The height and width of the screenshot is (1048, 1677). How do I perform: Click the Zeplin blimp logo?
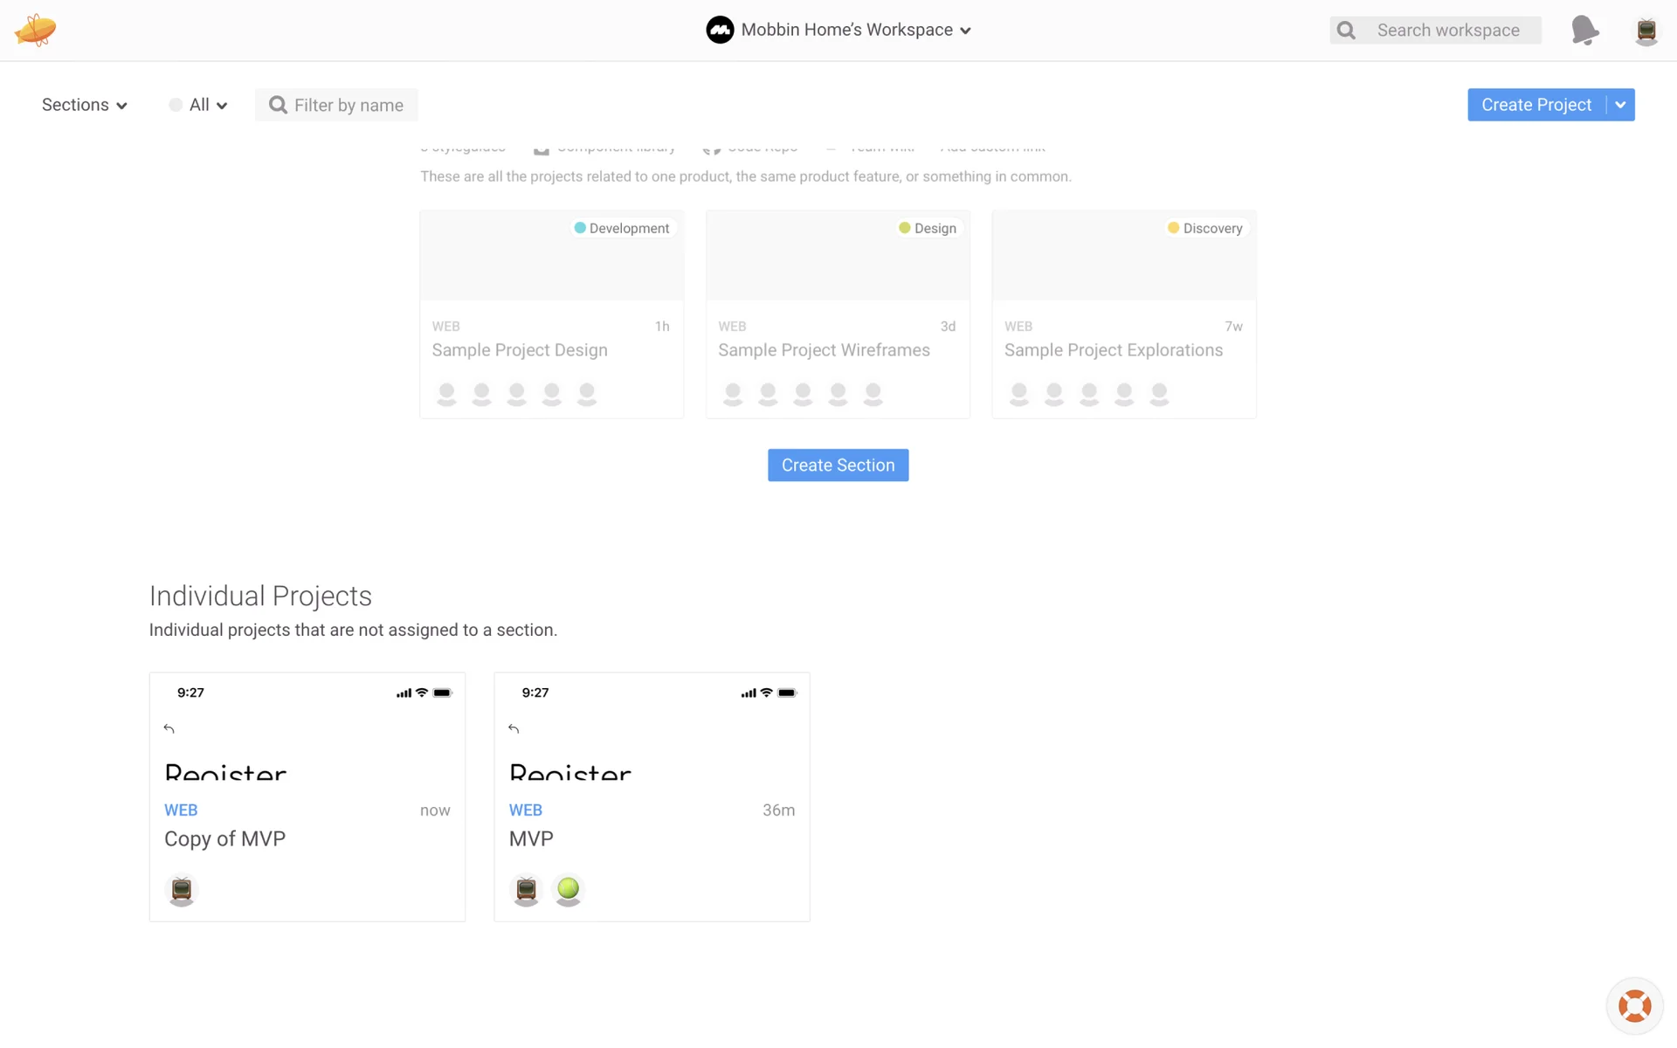36,30
